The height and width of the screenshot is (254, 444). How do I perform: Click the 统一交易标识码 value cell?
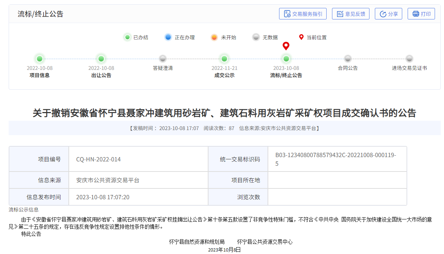(337, 159)
